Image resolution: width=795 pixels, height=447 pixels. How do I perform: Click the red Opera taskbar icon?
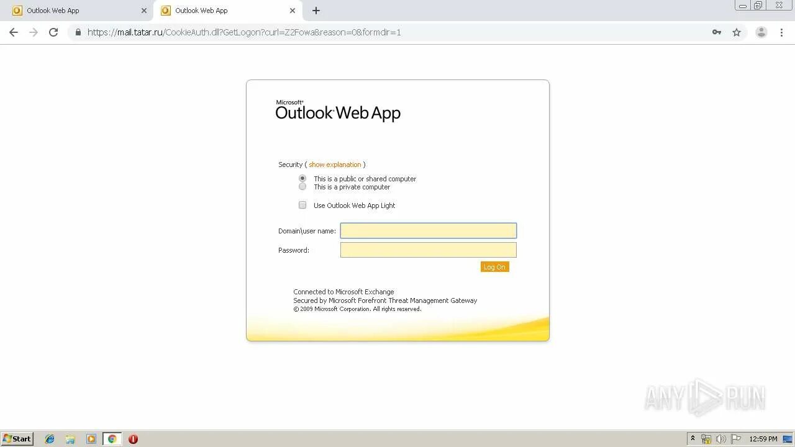coord(133,439)
